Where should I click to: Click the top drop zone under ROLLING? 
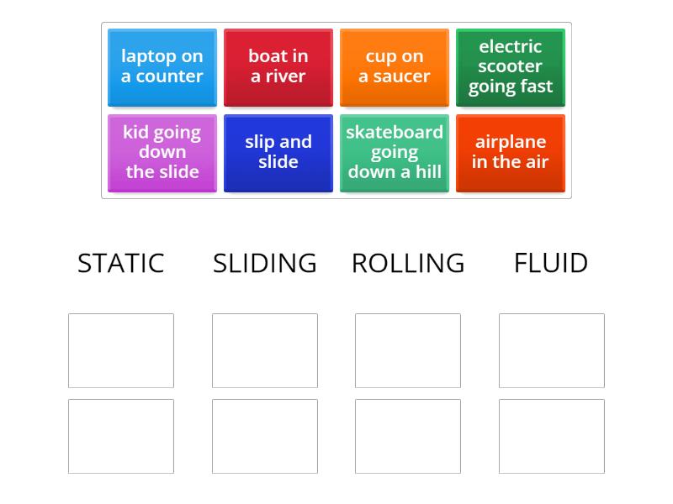click(408, 350)
